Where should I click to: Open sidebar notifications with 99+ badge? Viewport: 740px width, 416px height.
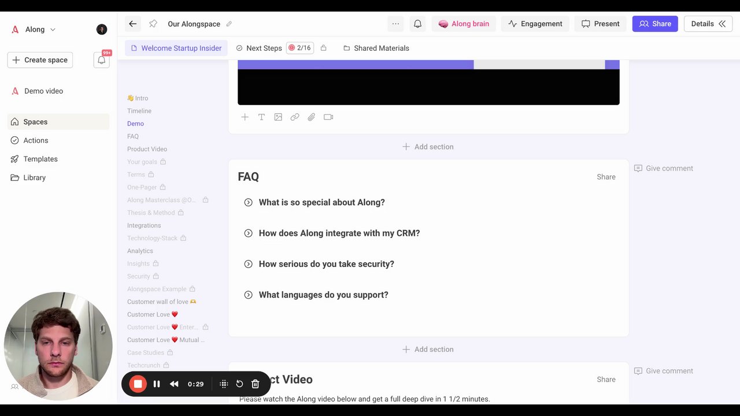click(x=102, y=60)
